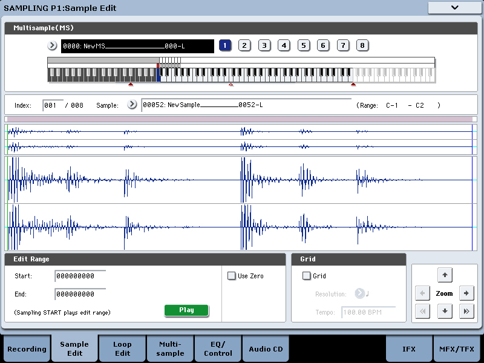
Task: Select the sample name field 00052: NewSample
Action: [x=246, y=105]
